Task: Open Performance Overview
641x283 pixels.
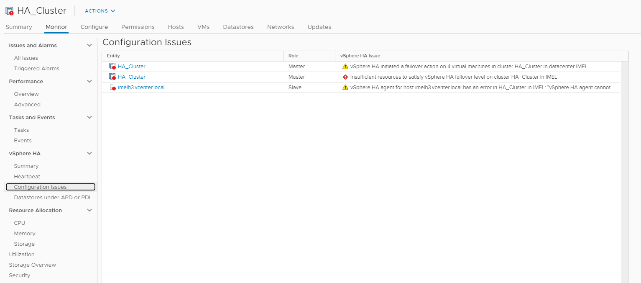Action: pyautogui.click(x=26, y=94)
